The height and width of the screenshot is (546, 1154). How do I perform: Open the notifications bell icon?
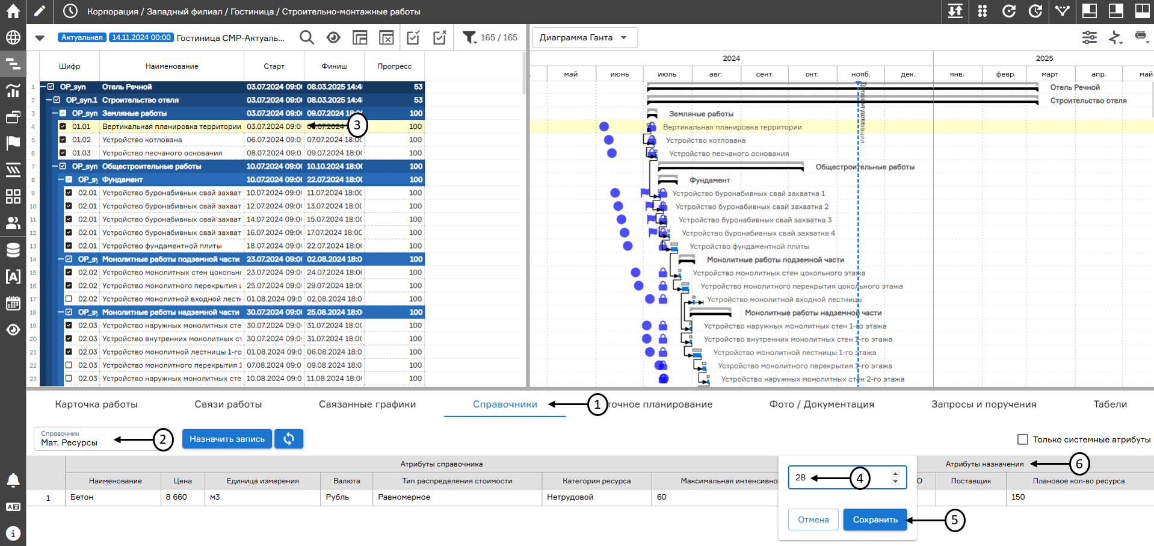pyautogui.click(x=13, y=480)
